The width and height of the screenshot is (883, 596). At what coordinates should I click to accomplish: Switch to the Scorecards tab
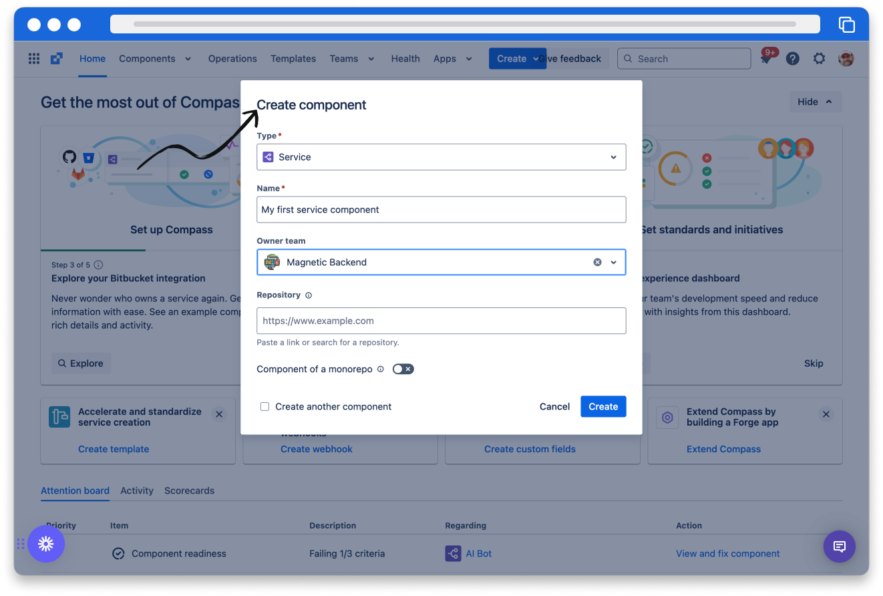point(190,490)
